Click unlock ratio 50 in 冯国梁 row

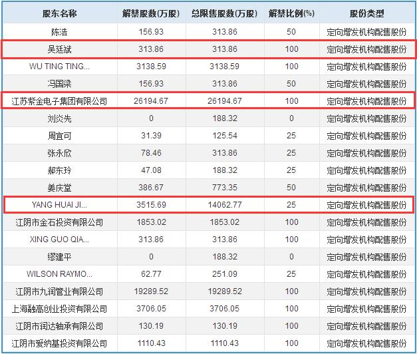coord(291,84)
